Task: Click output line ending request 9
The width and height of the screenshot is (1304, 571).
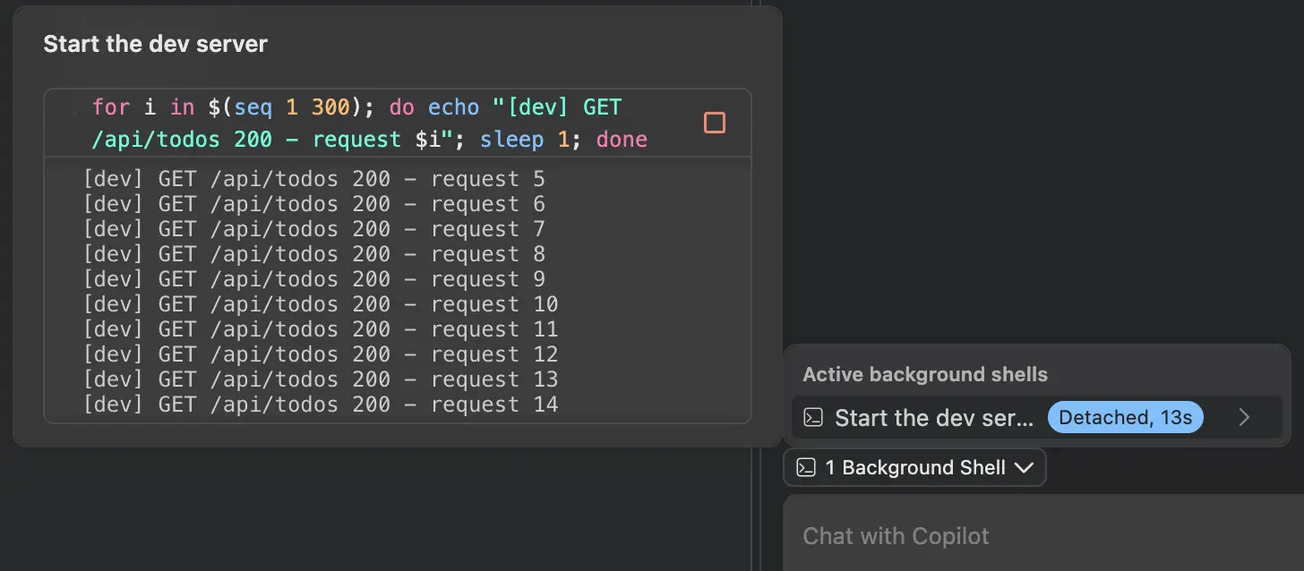Action: click(314, 279)
